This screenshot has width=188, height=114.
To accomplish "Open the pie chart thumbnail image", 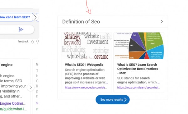I will click(139, 46).
